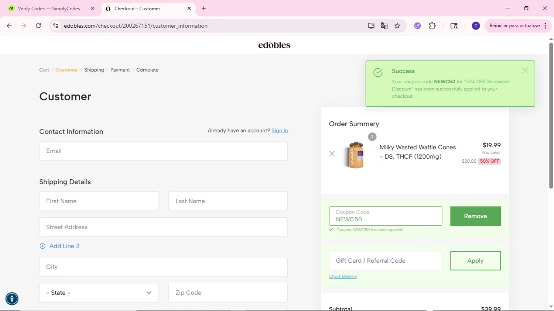Viewport: 554px width, 311px height.
Task: Dismiss the Success notification
Action: click(x=525, y=70)
